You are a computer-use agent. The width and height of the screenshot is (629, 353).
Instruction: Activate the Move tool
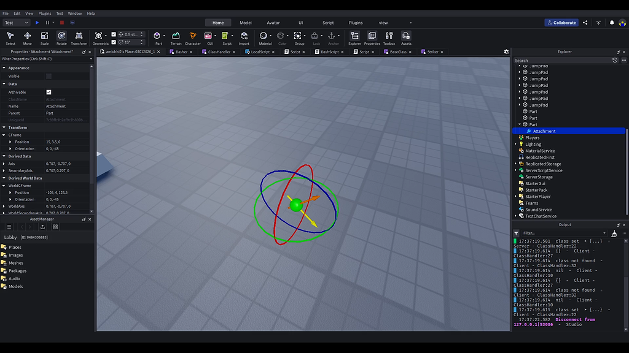click(27, 39)
